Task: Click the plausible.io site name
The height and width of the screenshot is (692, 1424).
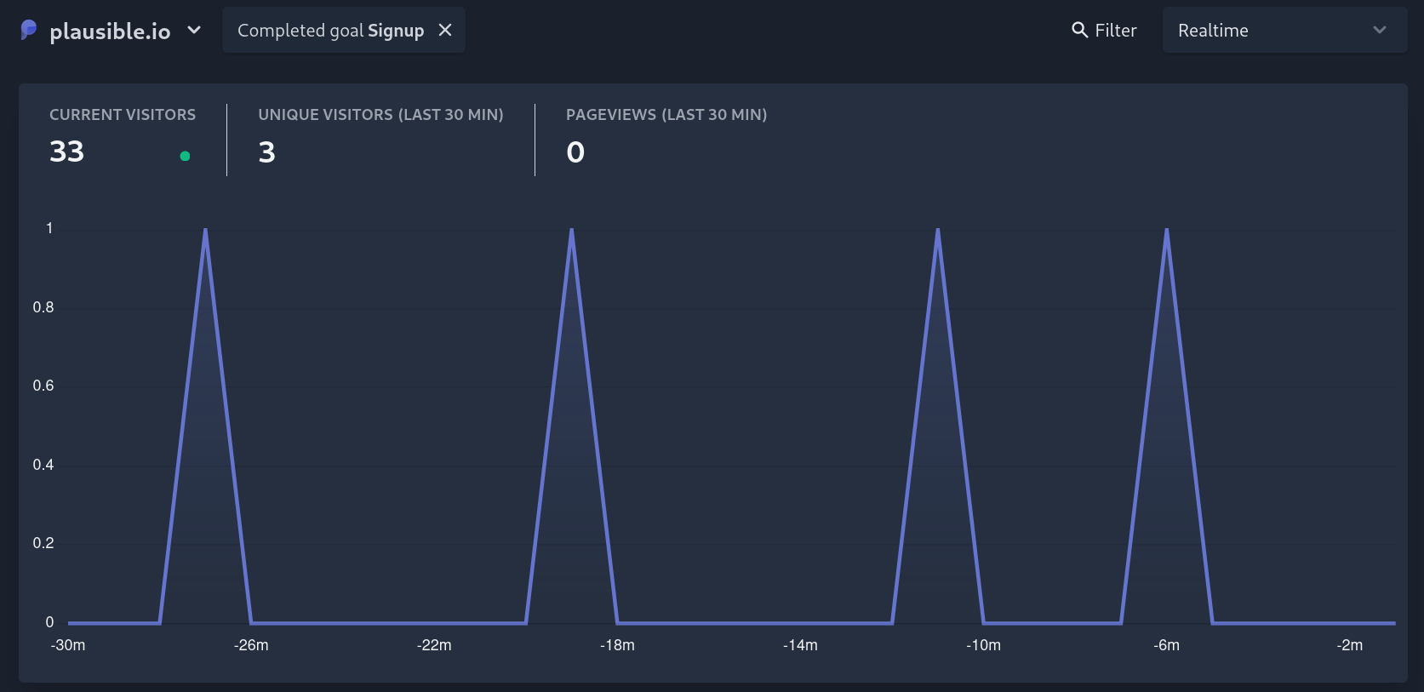Action: [x=110, y=31]
